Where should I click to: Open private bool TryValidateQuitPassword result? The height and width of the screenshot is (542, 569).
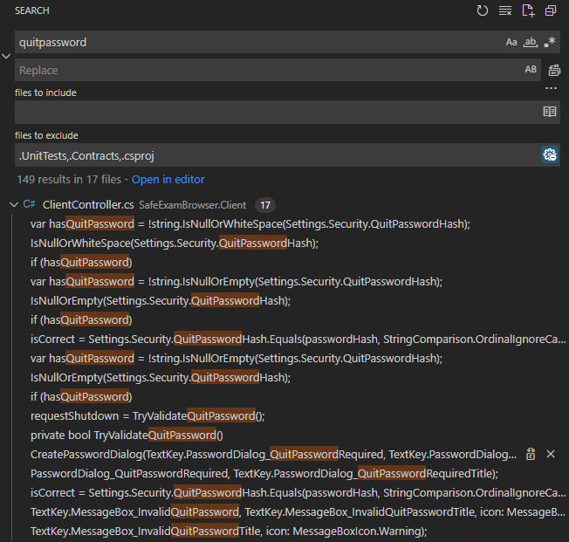click(x=127, y=436)
